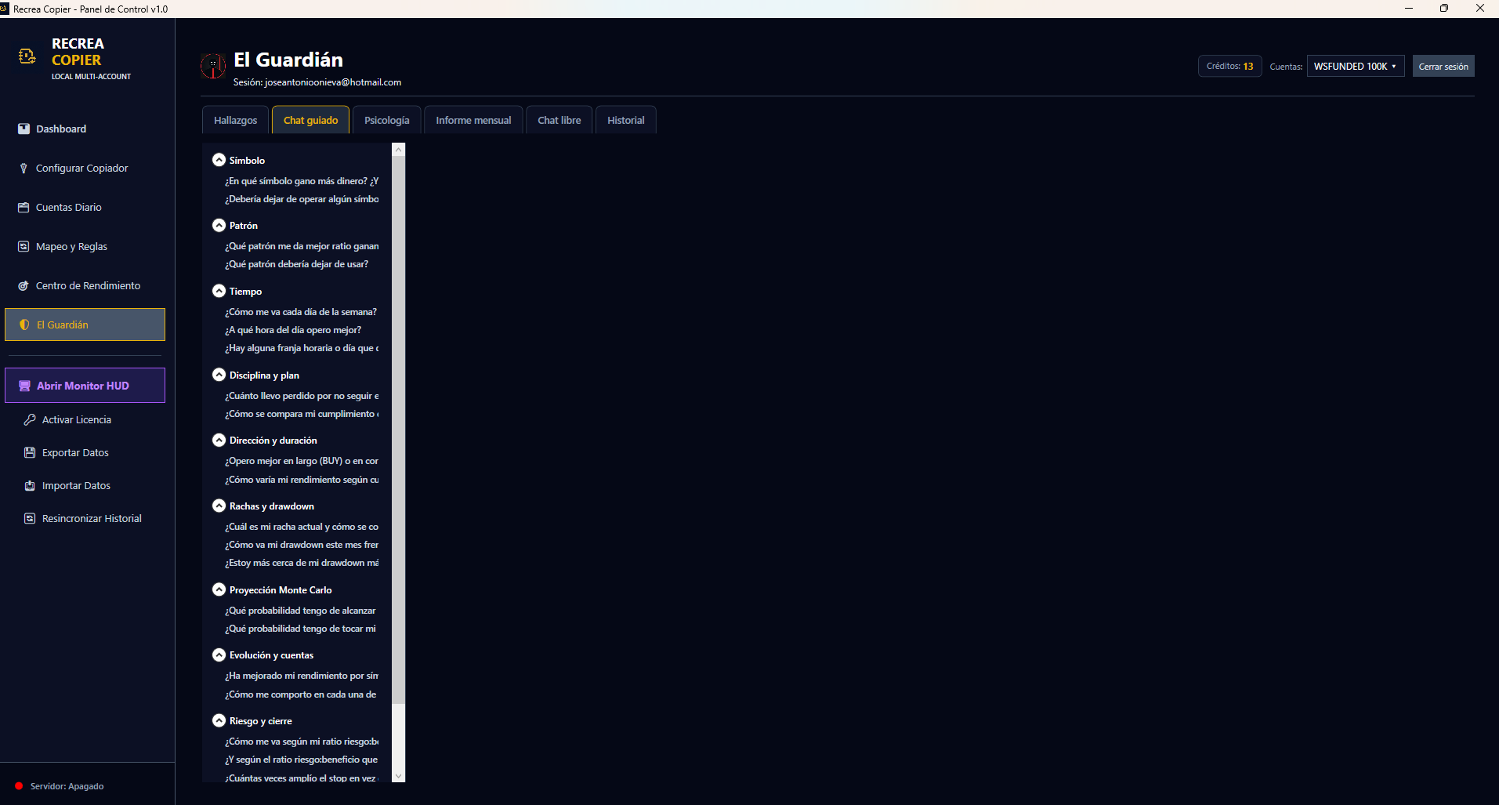Open the Historial tab
The image size is (1499, 805).
click(625, 120)
